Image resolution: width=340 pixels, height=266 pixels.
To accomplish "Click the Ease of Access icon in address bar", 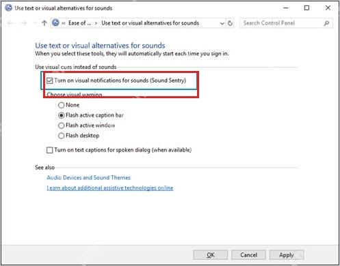I will (55, 23).
